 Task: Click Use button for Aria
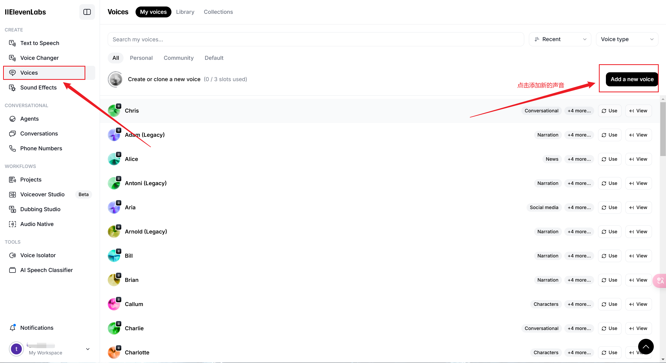pos(609,208)
